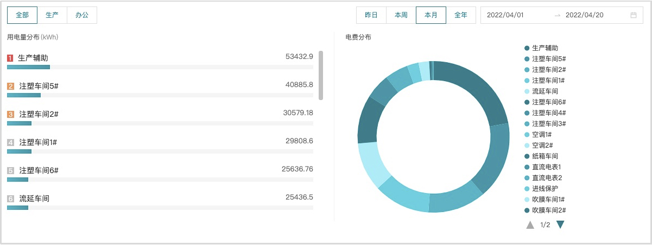This screenshot has height=245, width=652.
Task: Hide 流延车间 series via legend
Action: pos(545,91)
